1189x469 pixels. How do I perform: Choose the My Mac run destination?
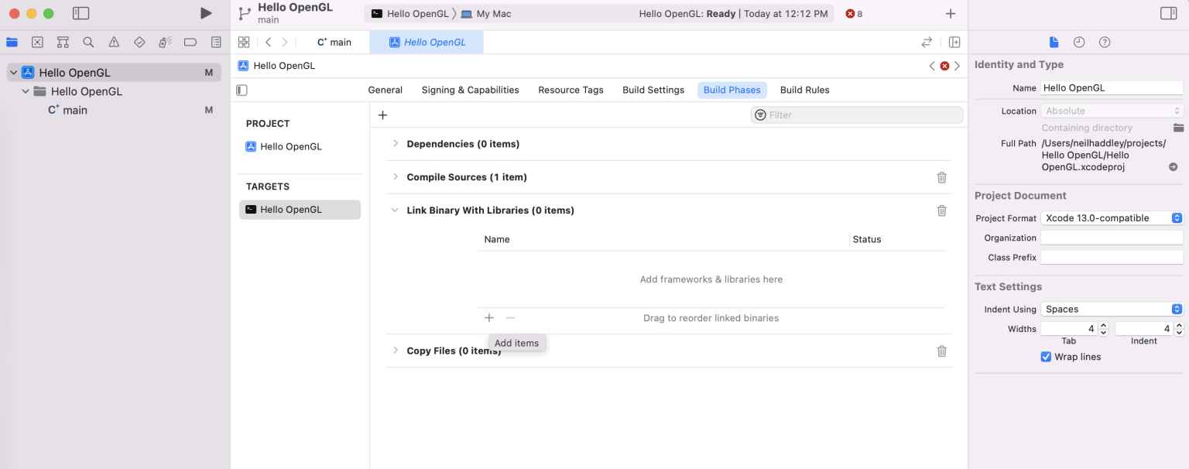click(x=487, y=14)
